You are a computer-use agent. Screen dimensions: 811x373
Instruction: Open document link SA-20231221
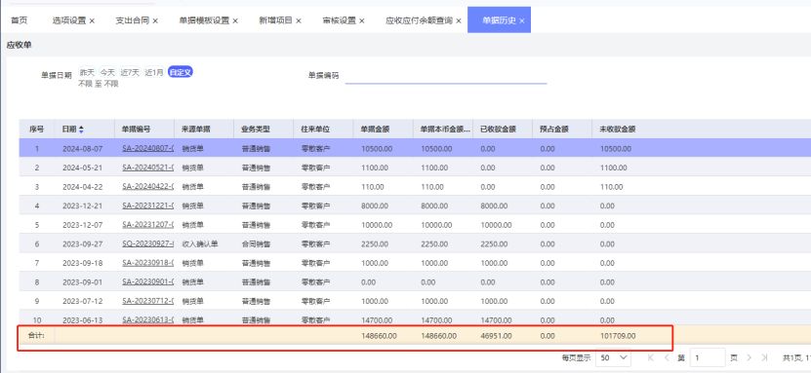148,205
